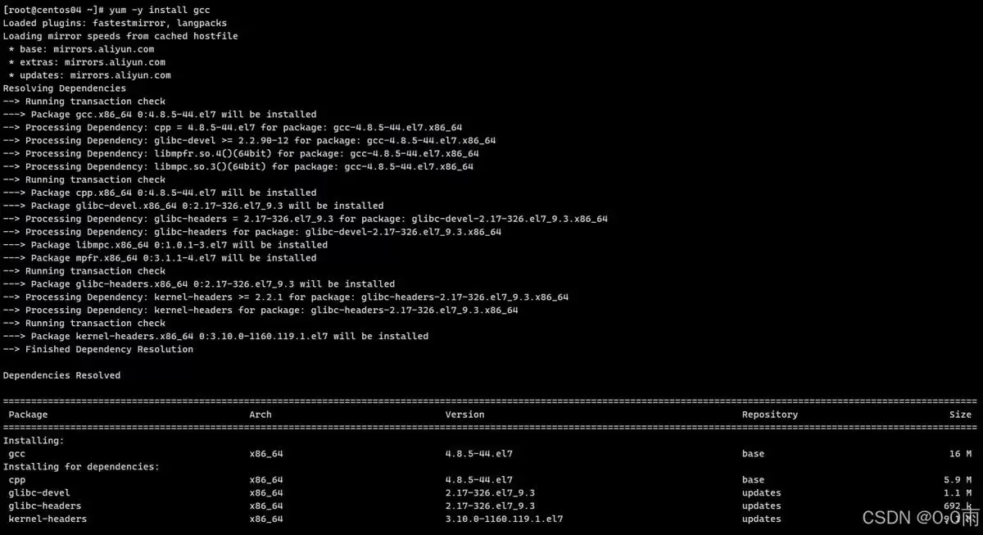Click the '* base: mirrors.aliyun.com' line
The image size is (983, 535).
[x=81, y=49]
